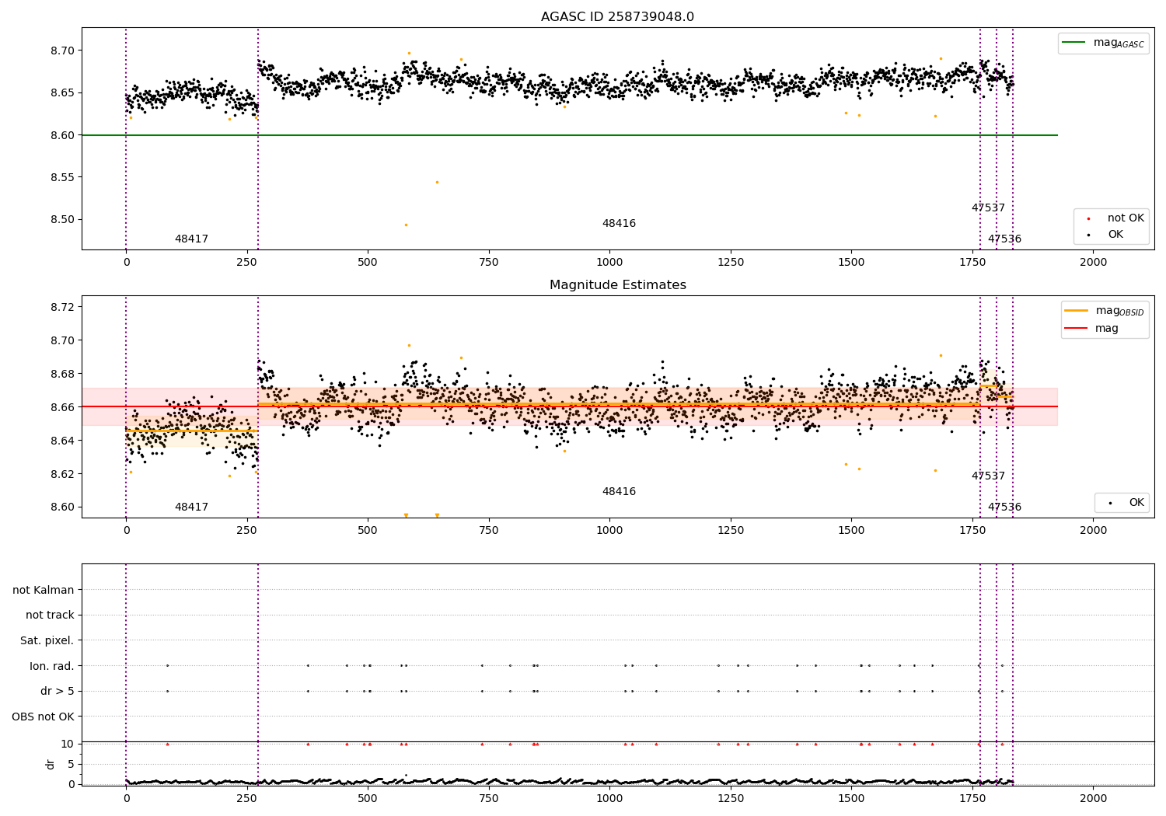Click the "5" tick on the dr axis
Viewport: 1166px width, 816px height.
tap(71, 764)
